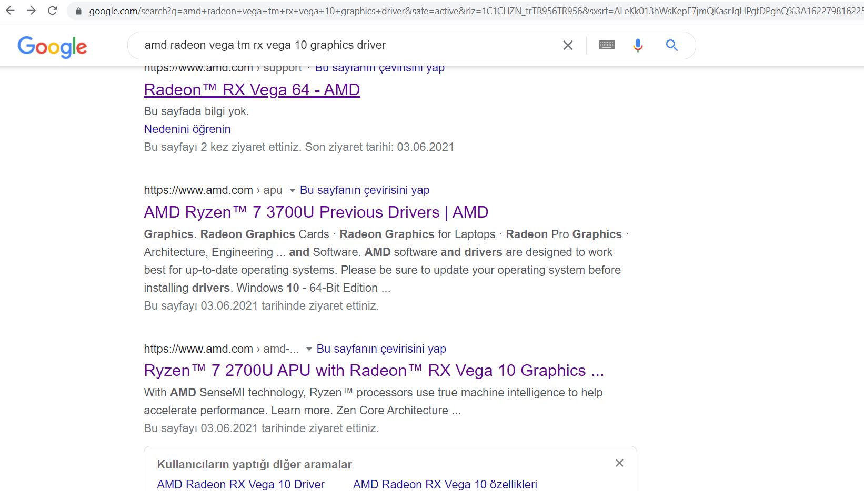Viewport: 864px width, 491px height.
Task: Click the 'With AMD SenseMI technology' snippet
Action: click(x=373, y=402)
